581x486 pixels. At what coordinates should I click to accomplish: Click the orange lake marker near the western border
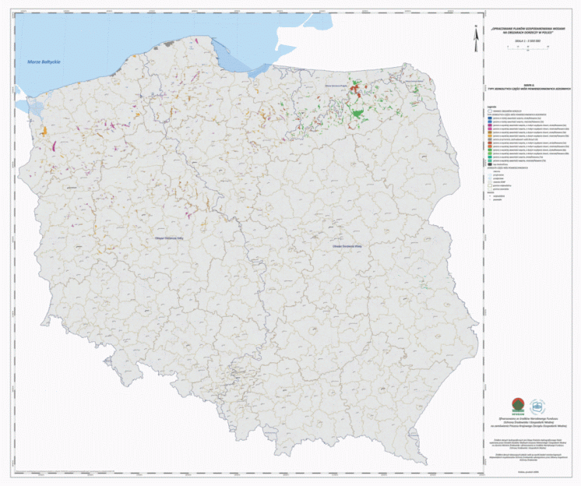pos(44,131)
